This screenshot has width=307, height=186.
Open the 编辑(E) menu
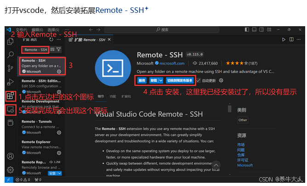(x=37, y=30)
